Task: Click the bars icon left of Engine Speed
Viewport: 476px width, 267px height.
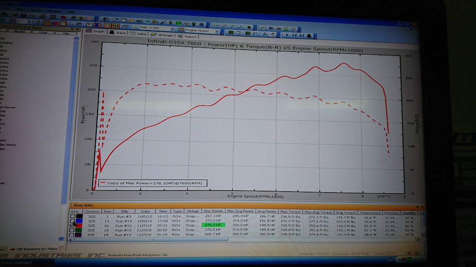Action: [x=181, y=30]
